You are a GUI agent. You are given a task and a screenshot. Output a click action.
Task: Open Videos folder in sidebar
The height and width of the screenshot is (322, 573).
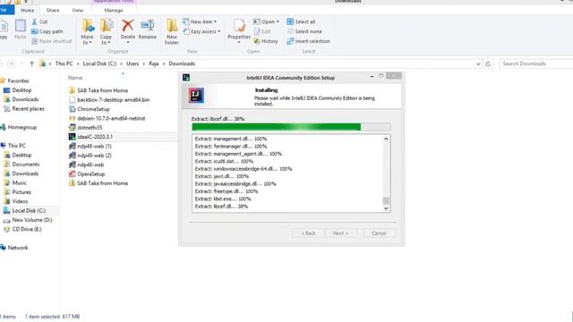coord(16,201)
